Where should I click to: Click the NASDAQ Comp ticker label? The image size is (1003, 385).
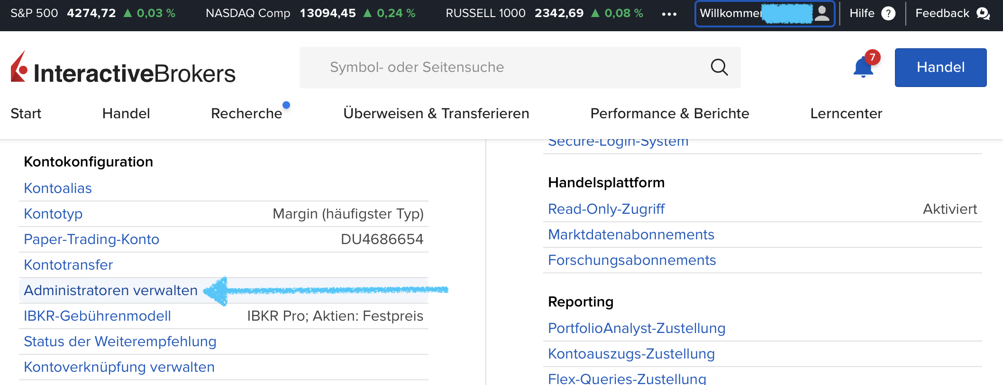[x=248, y=13]
